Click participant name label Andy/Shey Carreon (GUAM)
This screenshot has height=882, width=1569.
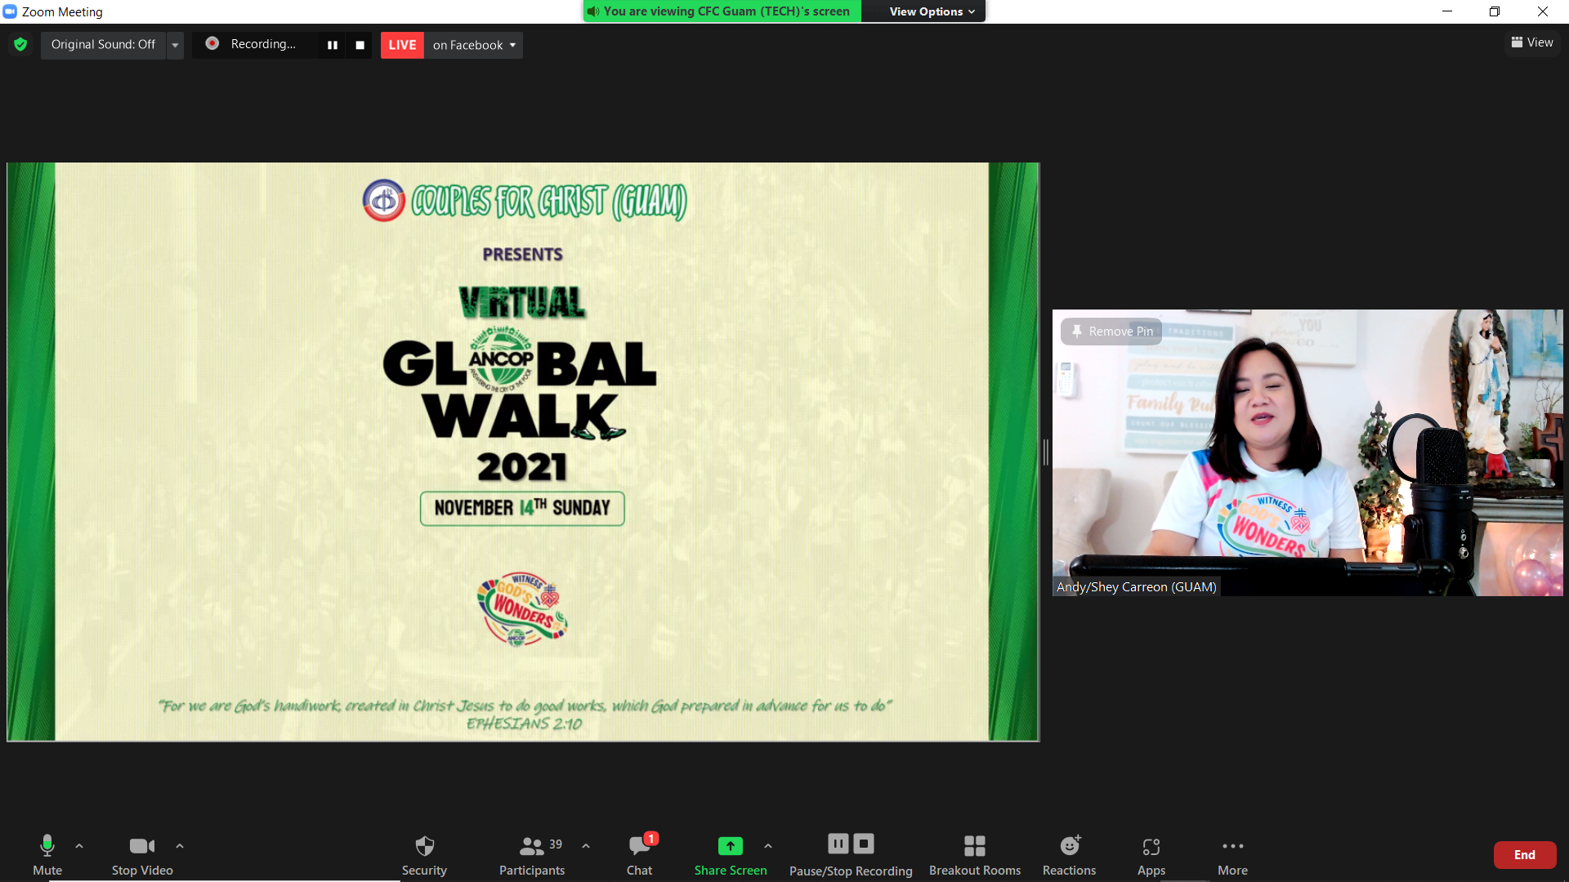tap(1137, 586)
